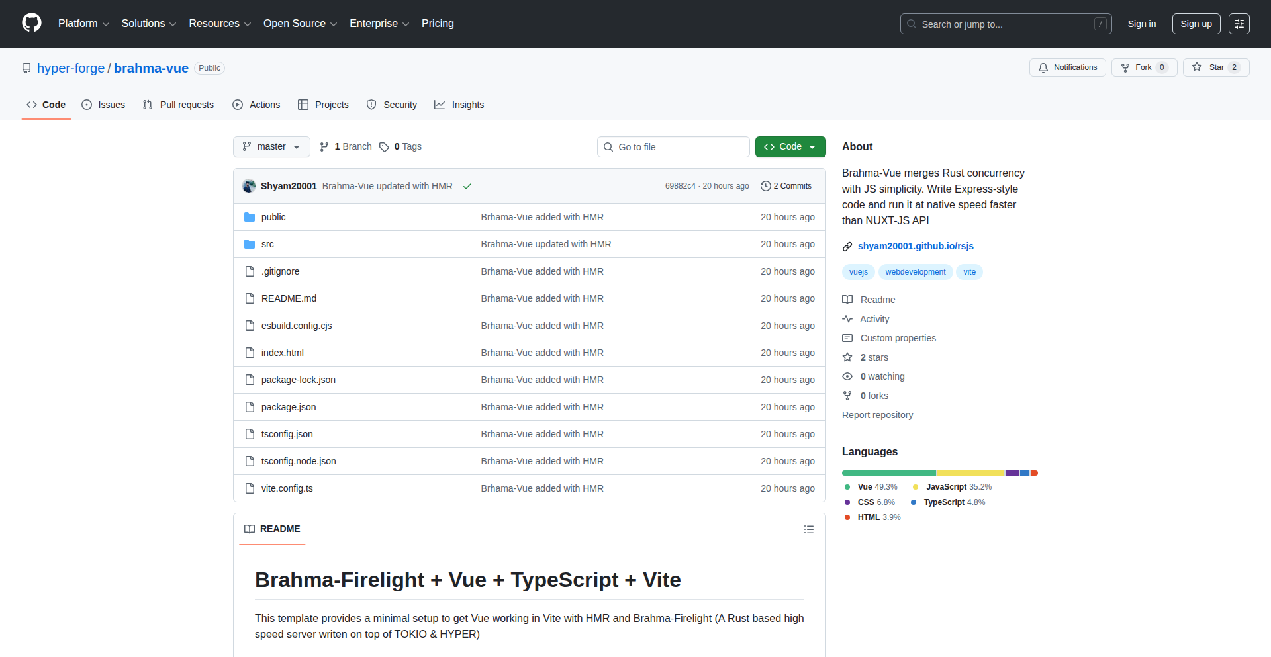The image size is (1271, 657).
Task: Enable notifications for this repository
Action: pos(1067,67)
